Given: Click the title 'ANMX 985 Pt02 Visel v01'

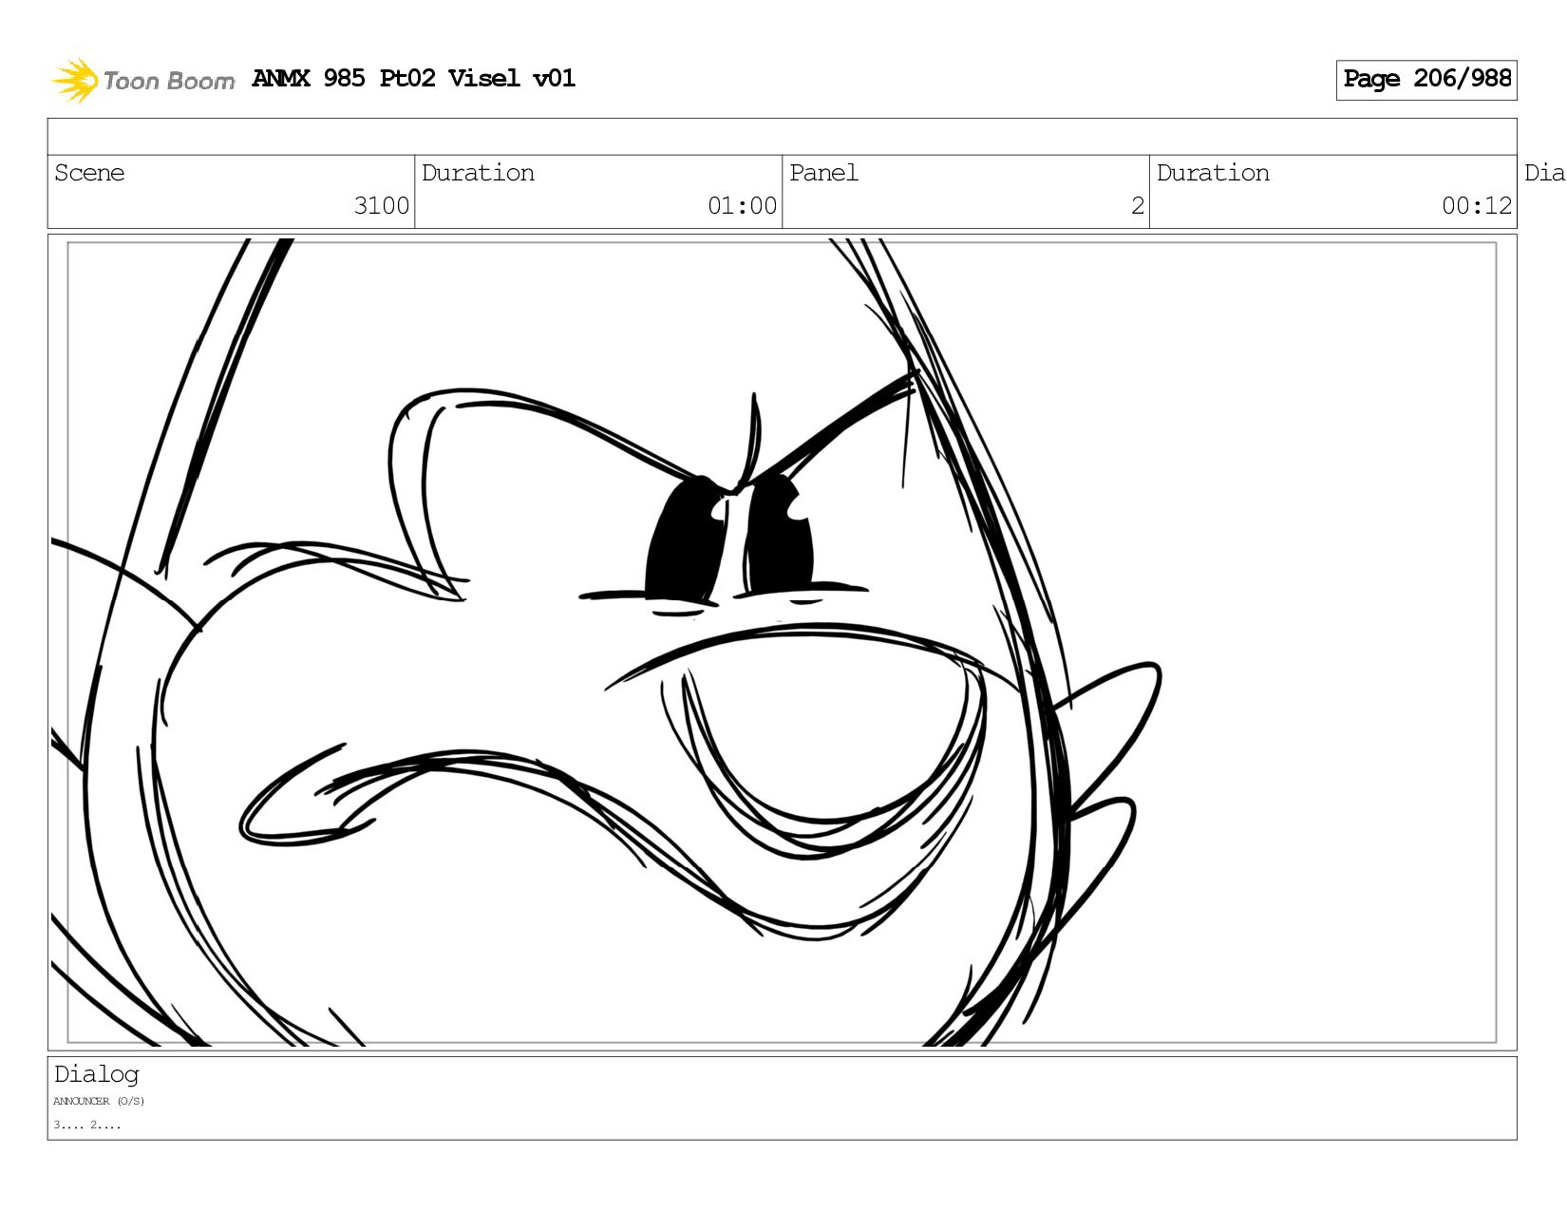Looking at the screenshot, I should (414, 78).
